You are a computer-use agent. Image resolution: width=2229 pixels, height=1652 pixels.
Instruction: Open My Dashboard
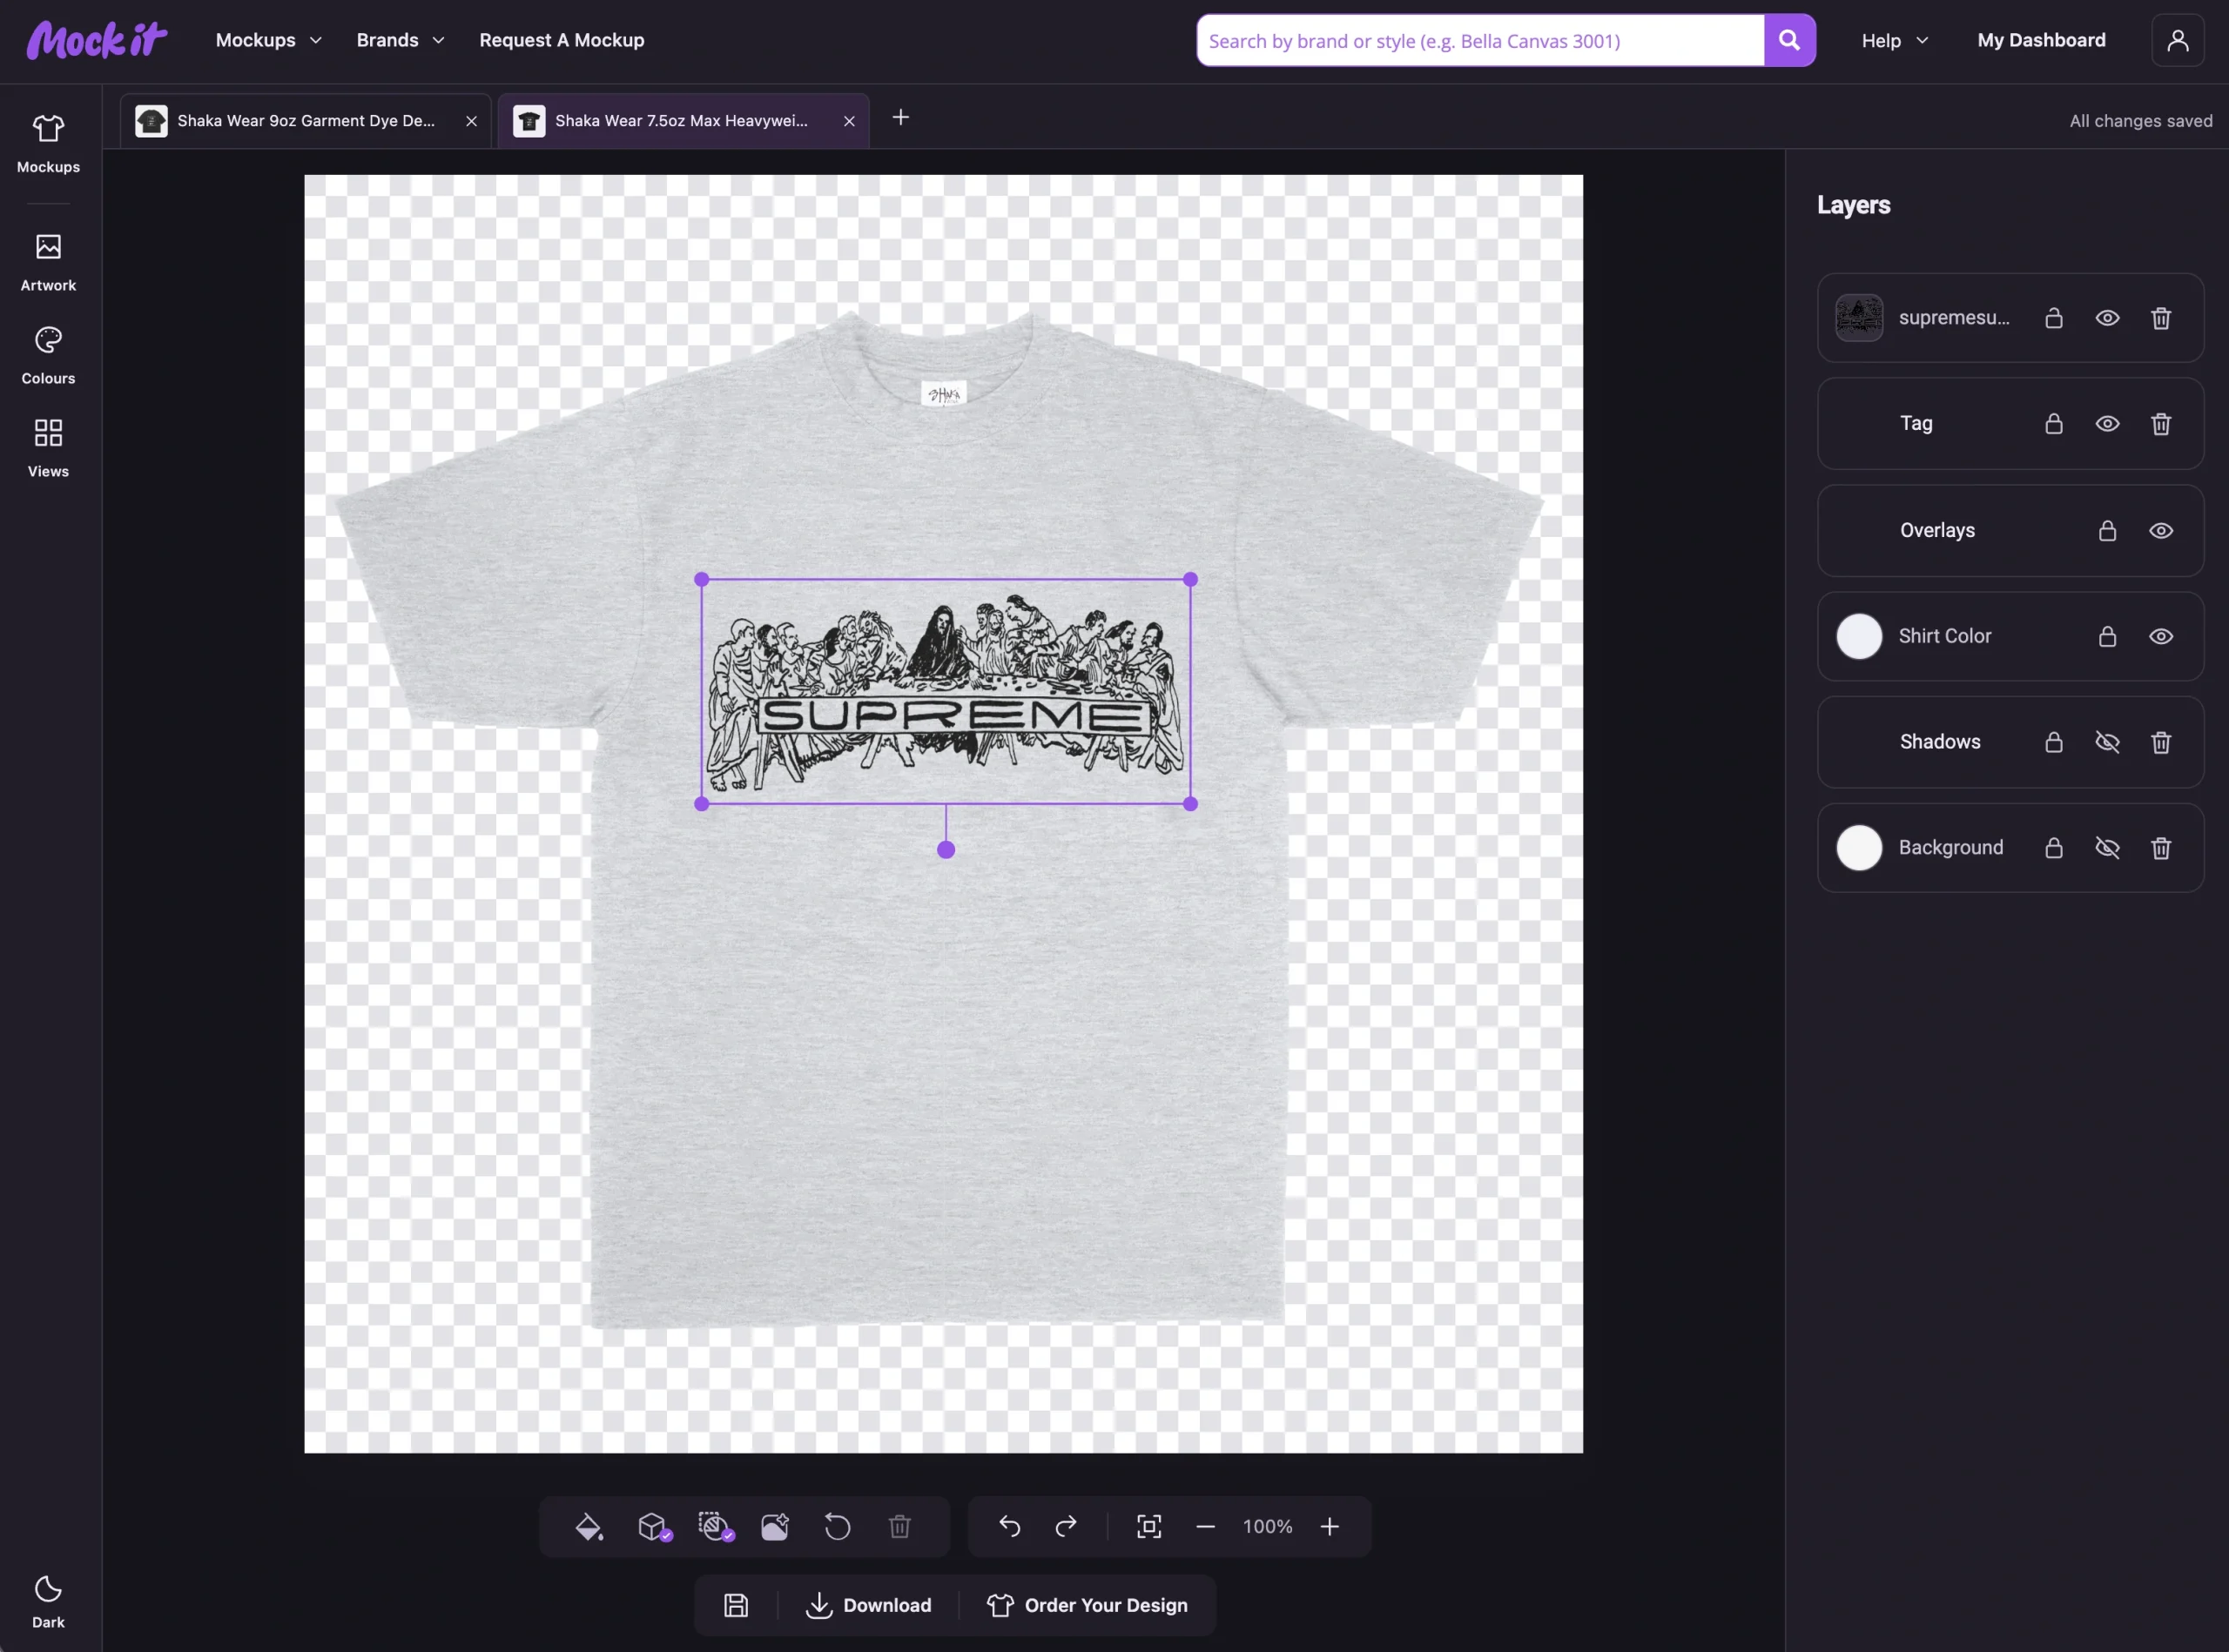point(2041,40)
